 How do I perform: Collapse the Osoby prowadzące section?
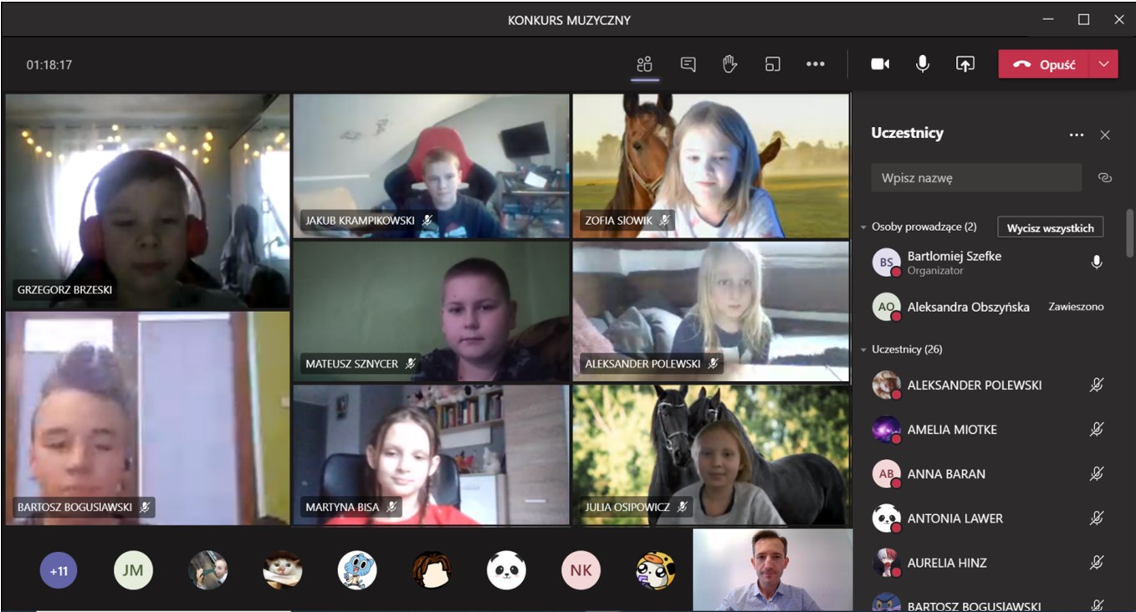(864, 227)
